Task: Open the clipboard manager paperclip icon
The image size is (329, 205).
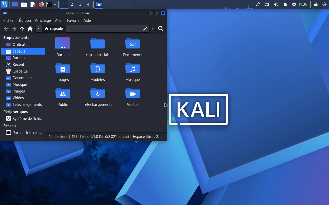Action: [258, 4]
